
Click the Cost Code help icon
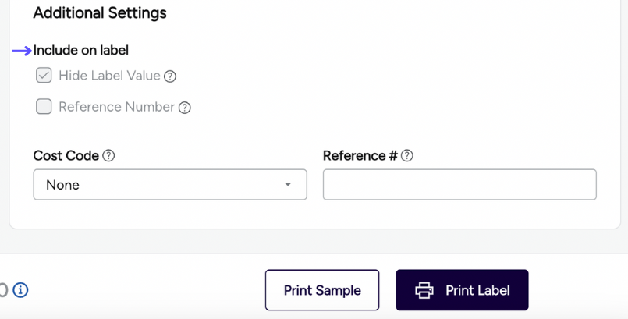tap(109, 156)
